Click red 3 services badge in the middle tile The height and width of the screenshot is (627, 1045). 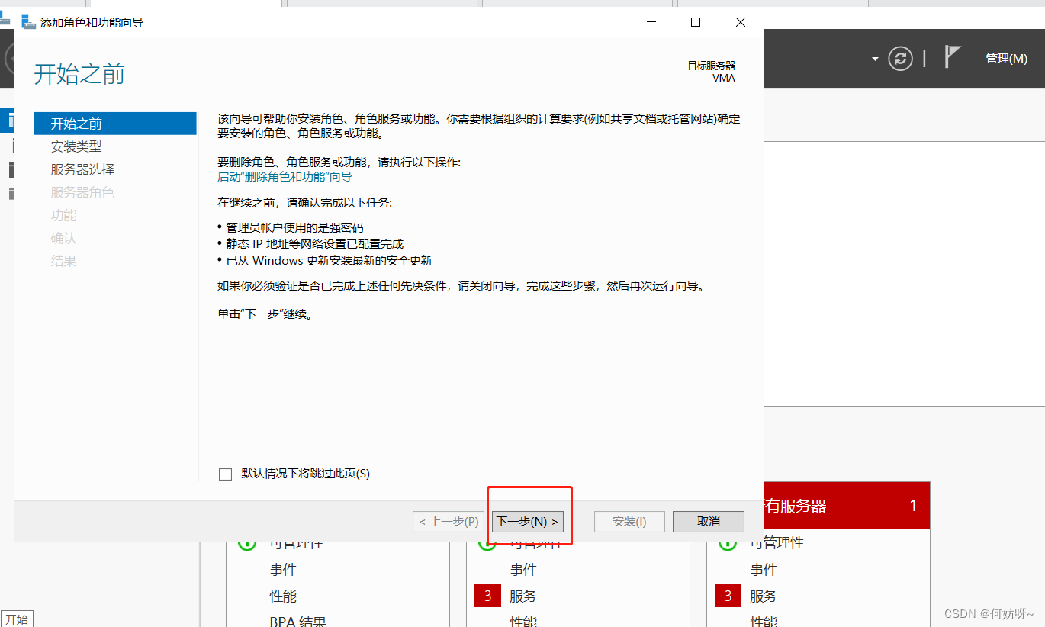coord(487,596)
